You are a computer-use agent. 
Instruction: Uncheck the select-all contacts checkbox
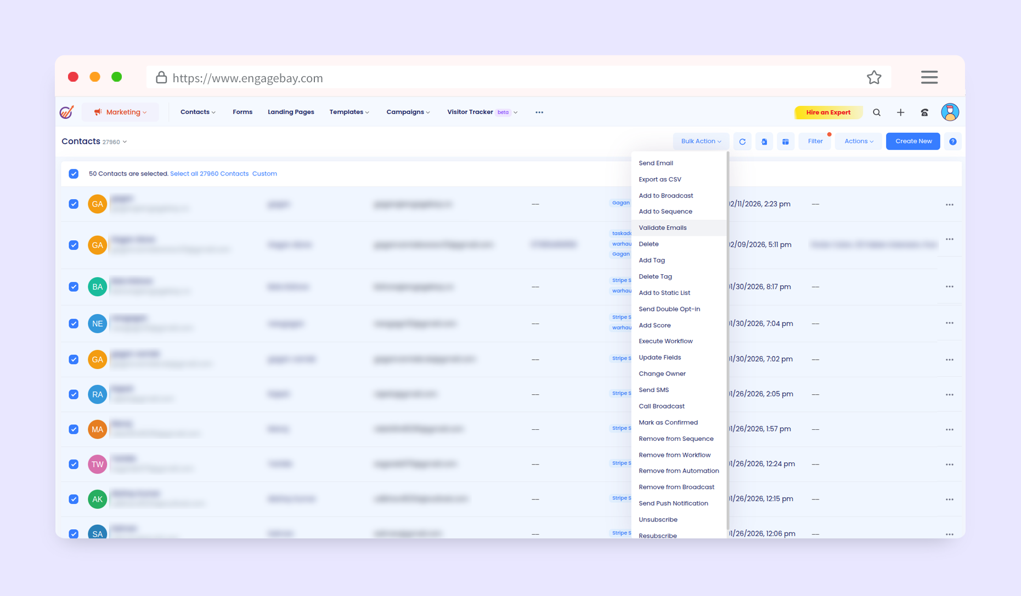tap(74, 174)
